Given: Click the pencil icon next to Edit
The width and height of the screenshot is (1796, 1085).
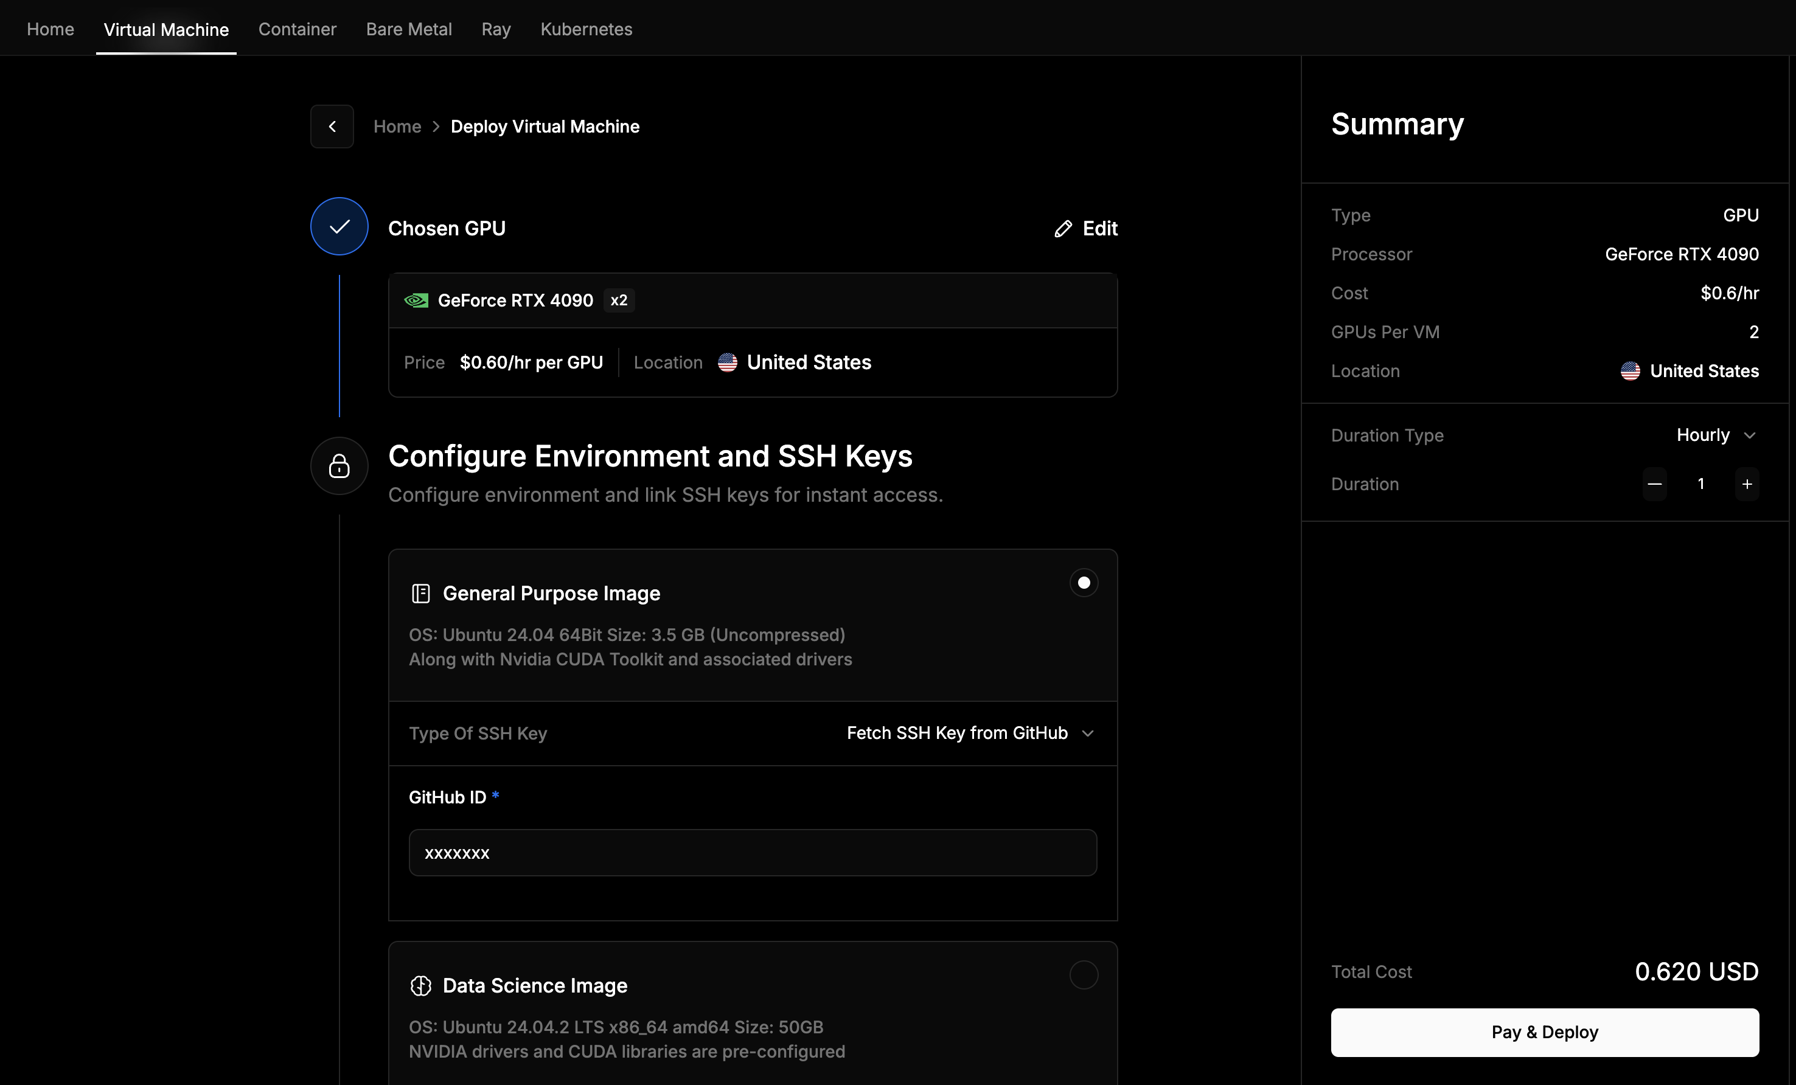Looking at the screenshot, I should [x=1063, y=228].
